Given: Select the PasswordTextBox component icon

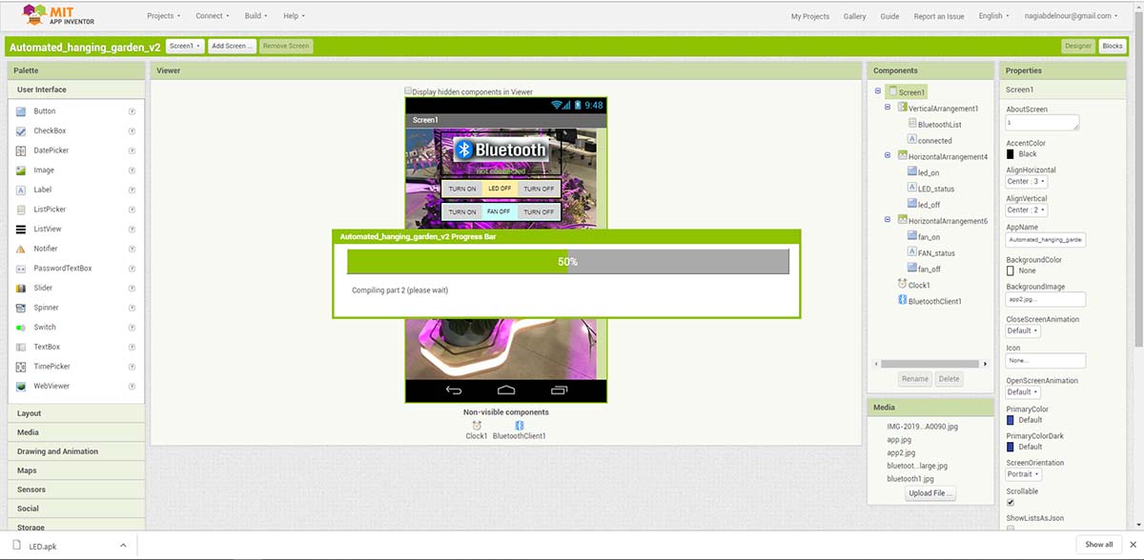Looking at the screenshot, I should click(x=22, y=269).
